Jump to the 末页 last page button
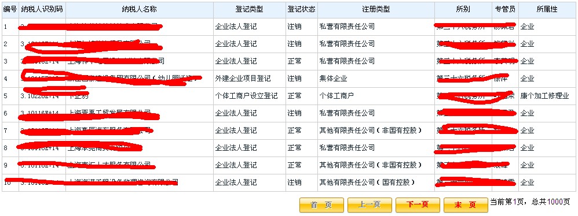 (x=466, y=205)
